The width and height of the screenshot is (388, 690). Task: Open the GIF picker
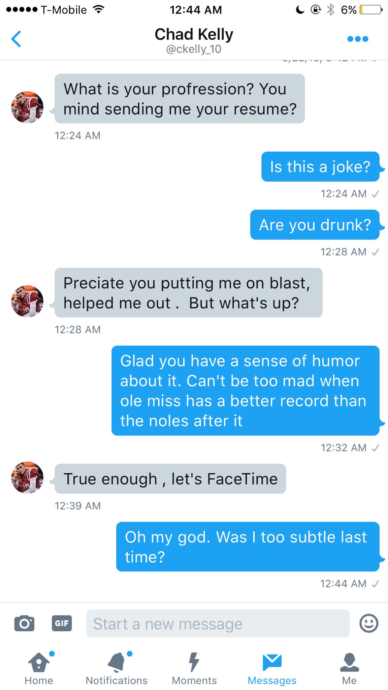[x=62, y=623]
